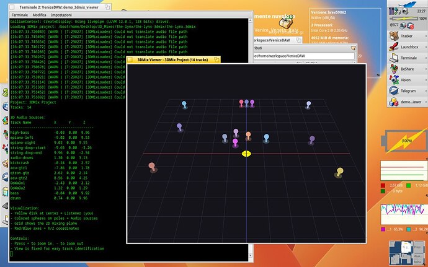Click the yellow listener disk at grid center

[x=246, y=153]
